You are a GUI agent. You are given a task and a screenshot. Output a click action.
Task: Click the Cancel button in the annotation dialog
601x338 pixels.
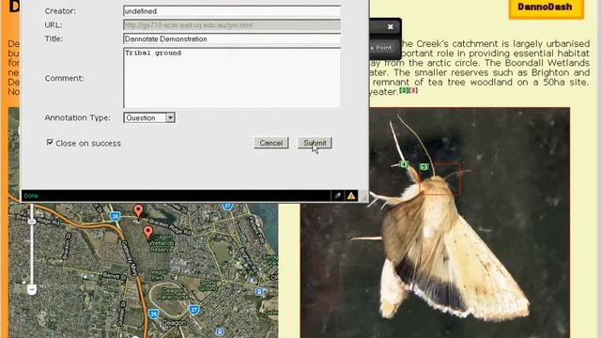tap(271, 143)
